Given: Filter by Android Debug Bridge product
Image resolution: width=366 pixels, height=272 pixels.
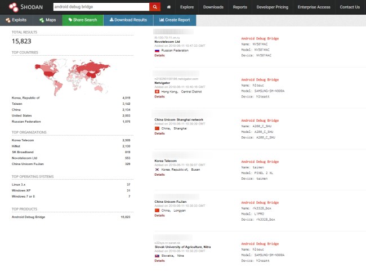Looking at the screenshot, I should 28,217.
